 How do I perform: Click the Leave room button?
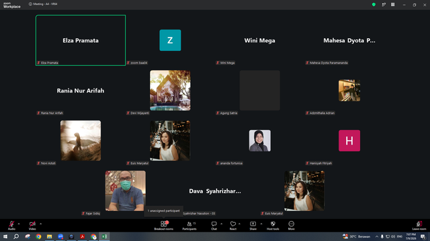[x=419, y=225]
